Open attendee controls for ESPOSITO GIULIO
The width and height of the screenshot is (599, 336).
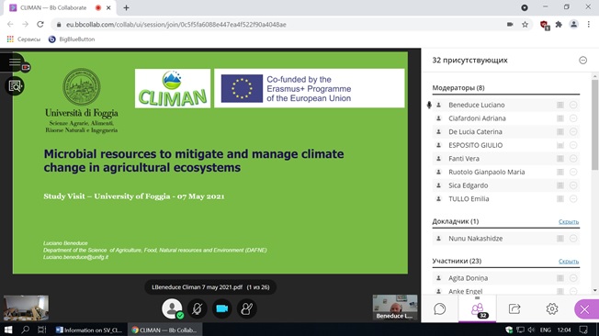pyautogui.click(x=573, y=145)
